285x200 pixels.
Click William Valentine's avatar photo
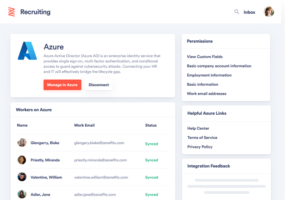22,177
